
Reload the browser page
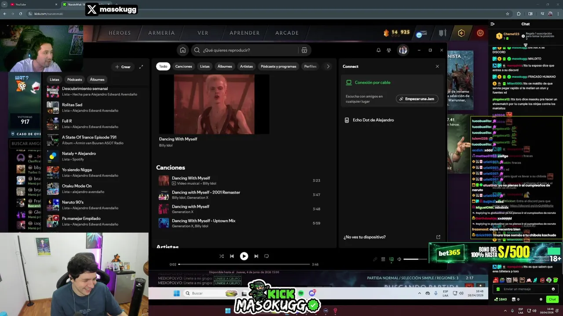click(x=20, y=14)
